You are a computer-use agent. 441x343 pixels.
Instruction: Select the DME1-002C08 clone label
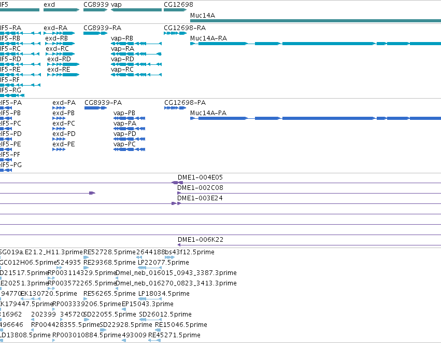(x=200, y=188)
